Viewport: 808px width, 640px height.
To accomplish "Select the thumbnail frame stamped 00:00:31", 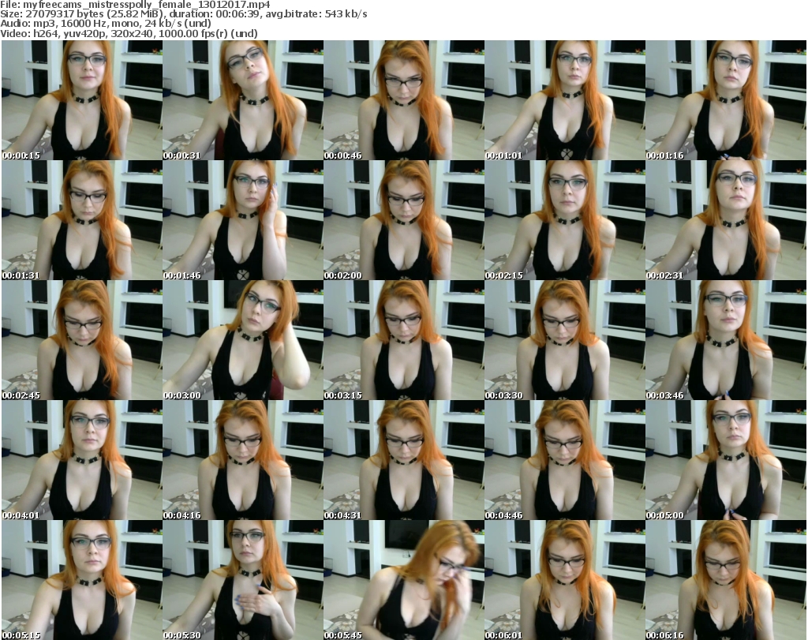I will point(243,100).
